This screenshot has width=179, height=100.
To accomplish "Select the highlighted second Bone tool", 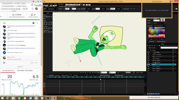I will tap(47, 17).
